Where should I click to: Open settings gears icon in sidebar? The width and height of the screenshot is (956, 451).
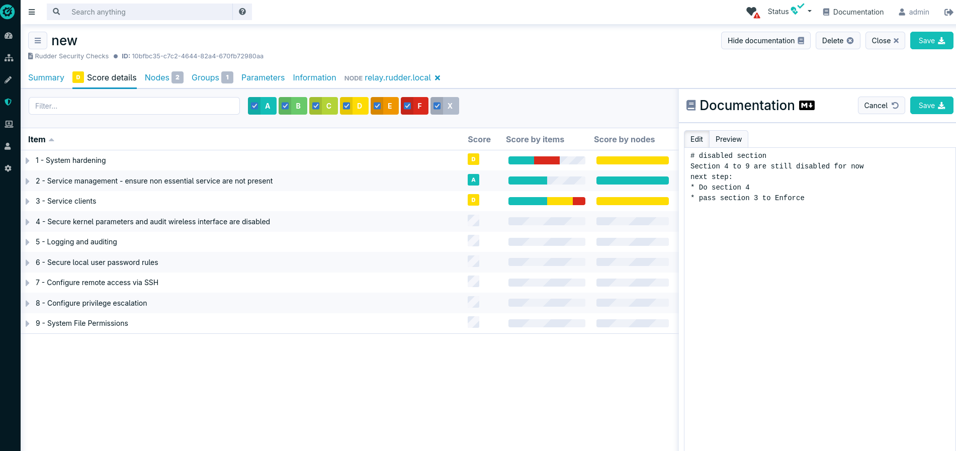[x=9, y=168]
